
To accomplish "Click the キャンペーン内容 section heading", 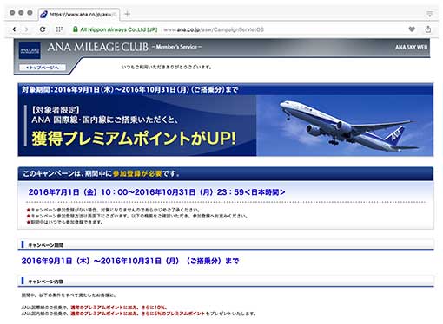I will click(x=45, y=282).
